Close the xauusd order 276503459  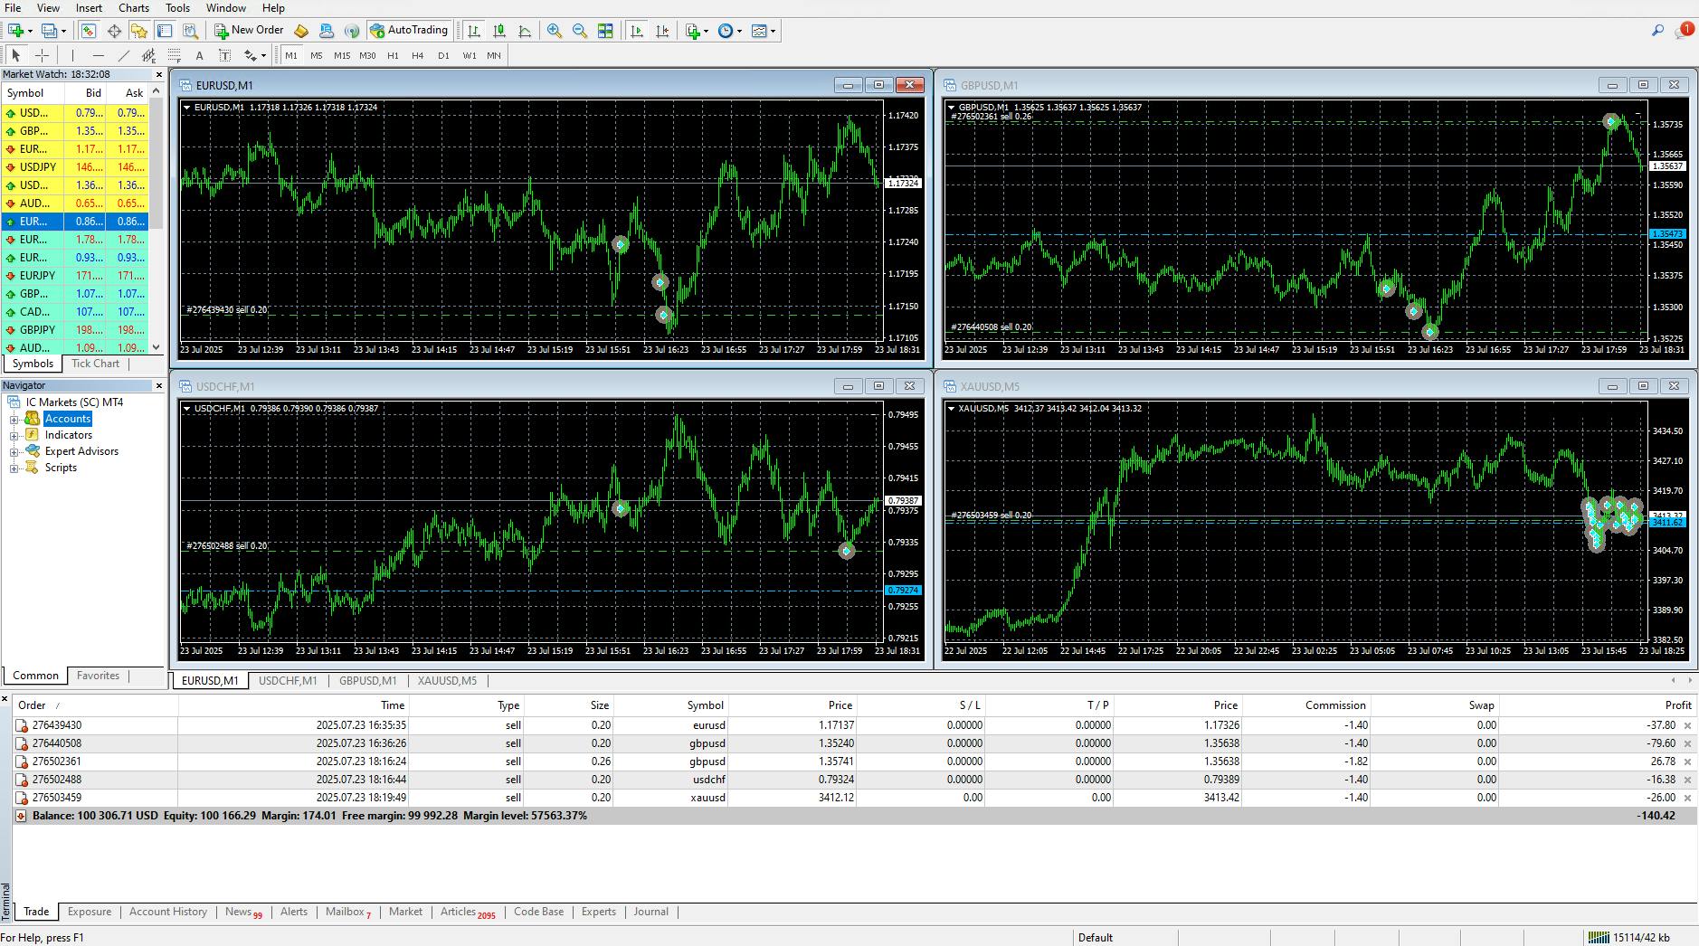(x=1686, y=798)
